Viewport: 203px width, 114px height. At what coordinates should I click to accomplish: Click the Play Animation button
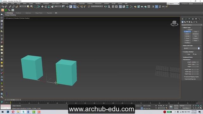[x=161, y=106]
